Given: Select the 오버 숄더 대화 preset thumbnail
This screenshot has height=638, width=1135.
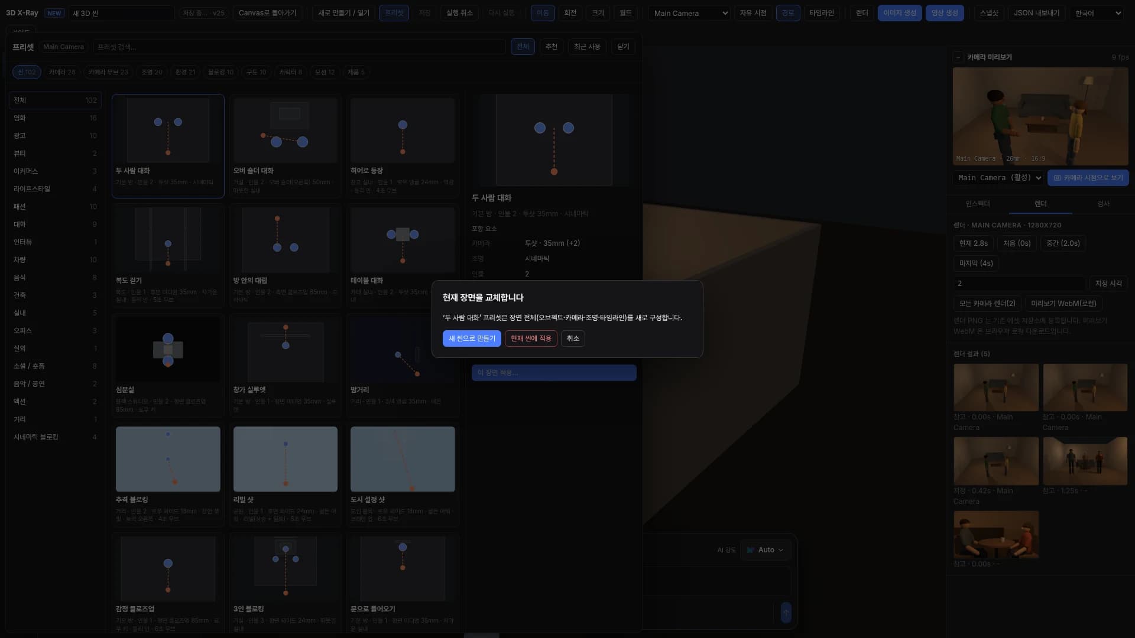Looking at the screenshot, I should (x=285, y=131).
